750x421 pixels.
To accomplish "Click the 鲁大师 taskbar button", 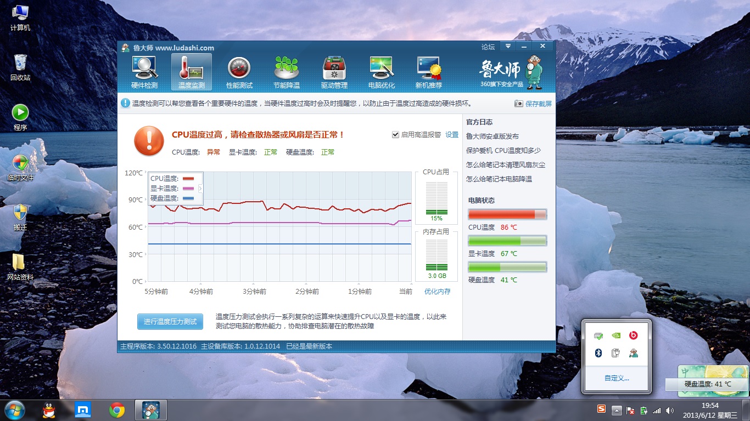I will [x=150, y=409].
